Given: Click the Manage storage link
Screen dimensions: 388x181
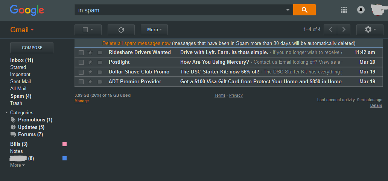Looking at the screenshot, I should 82,101.
